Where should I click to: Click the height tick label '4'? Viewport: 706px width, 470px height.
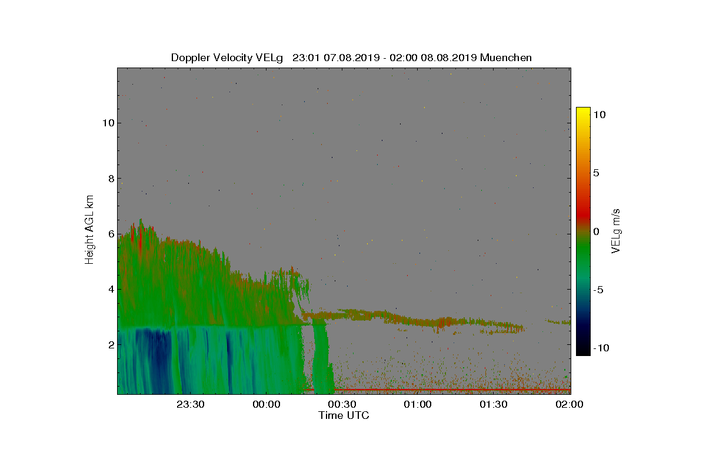(111, 289)
